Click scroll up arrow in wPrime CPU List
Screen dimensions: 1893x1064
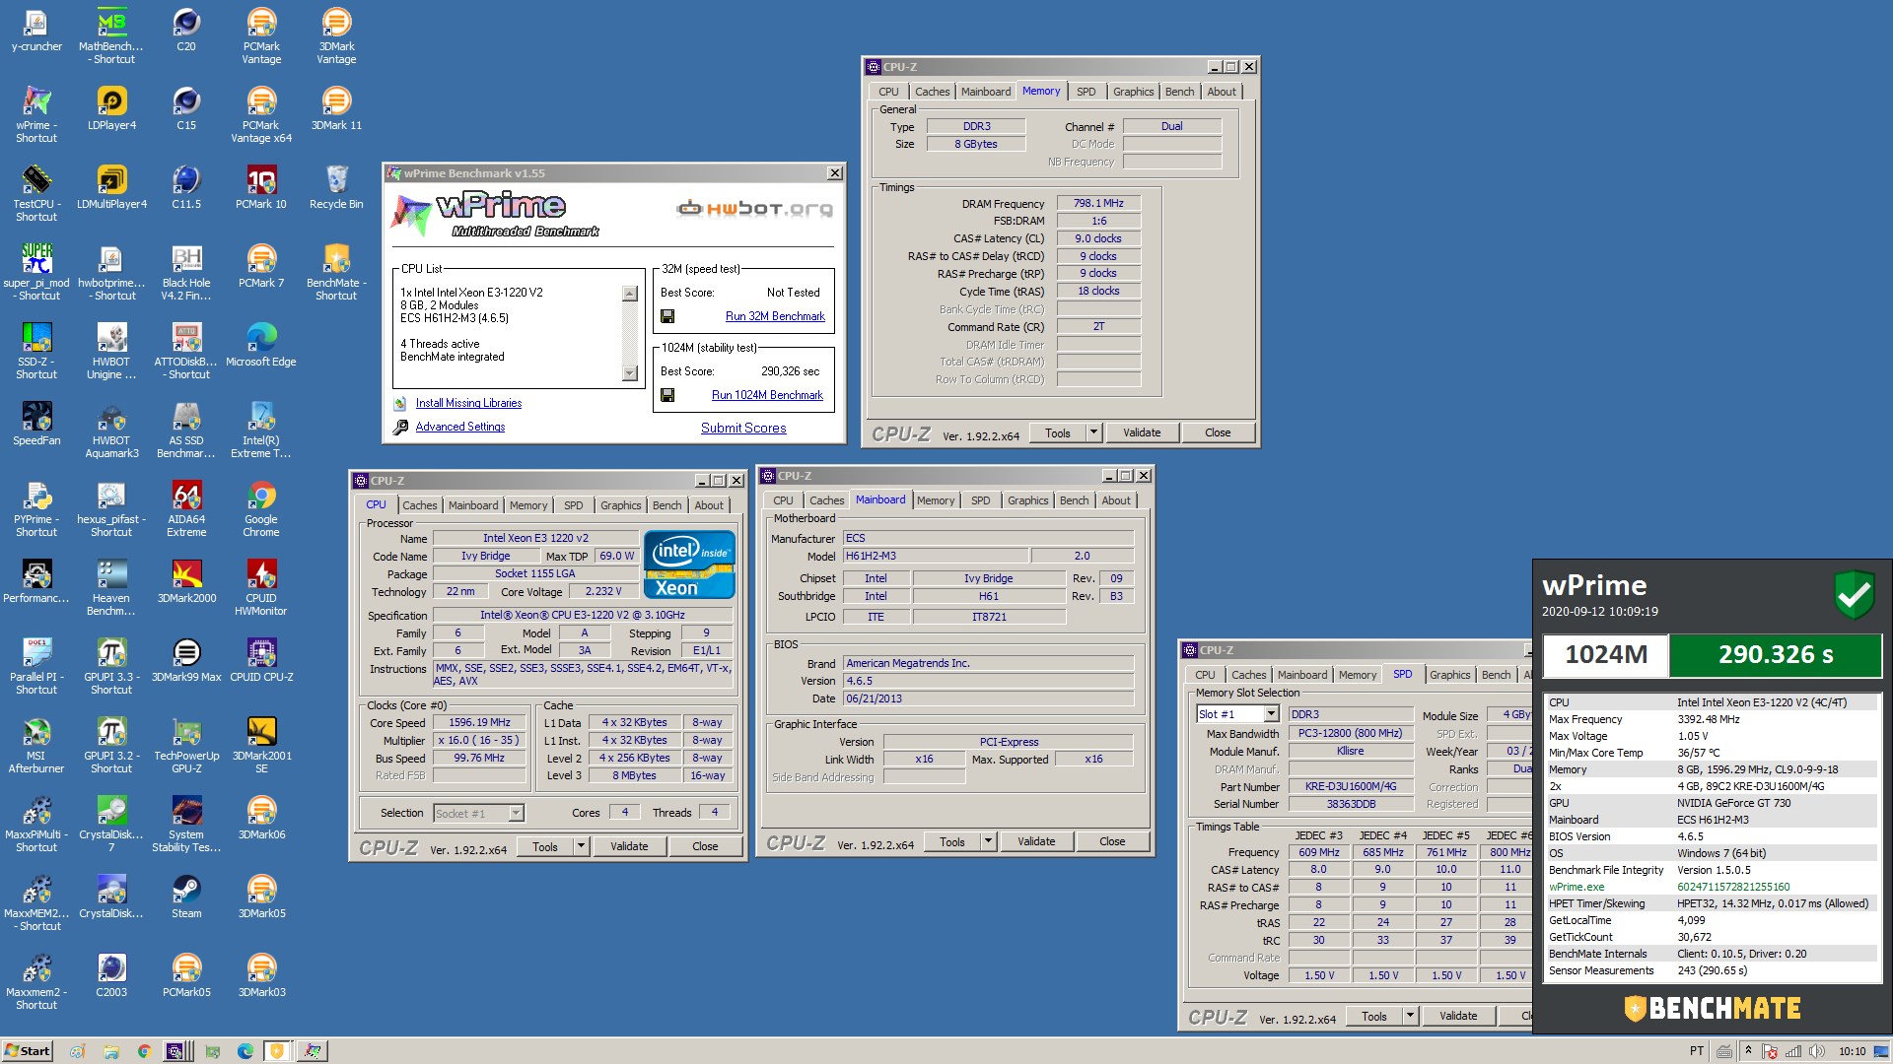click(x=630, y=294)
